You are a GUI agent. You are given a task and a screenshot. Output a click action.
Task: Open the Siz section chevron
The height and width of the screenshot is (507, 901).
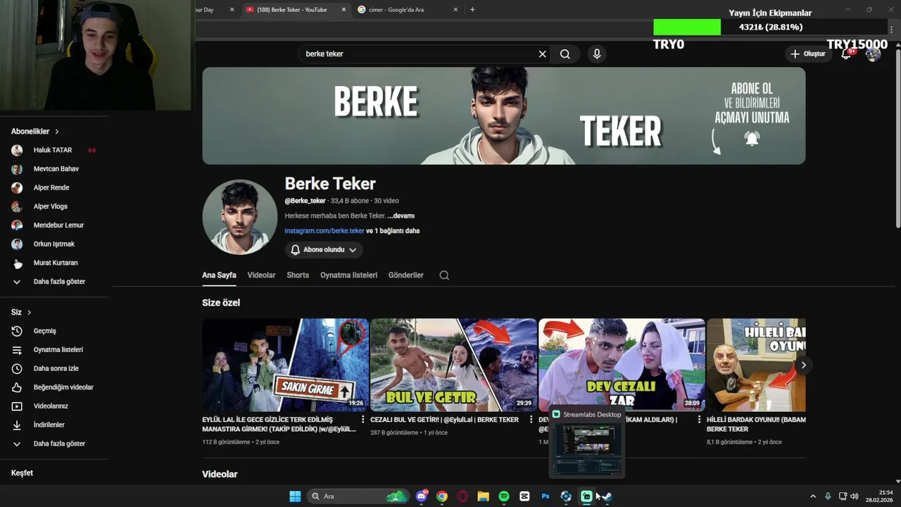(29, 312)
